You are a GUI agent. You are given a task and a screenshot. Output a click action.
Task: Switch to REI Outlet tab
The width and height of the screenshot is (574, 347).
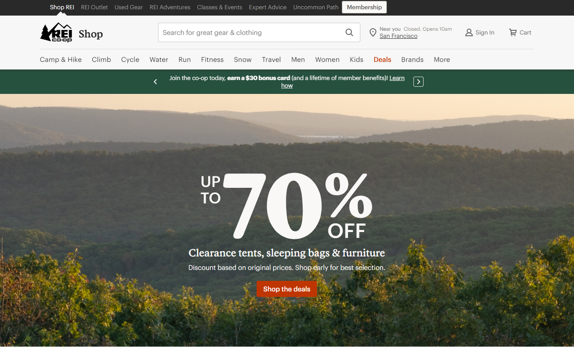click(94, 7)
